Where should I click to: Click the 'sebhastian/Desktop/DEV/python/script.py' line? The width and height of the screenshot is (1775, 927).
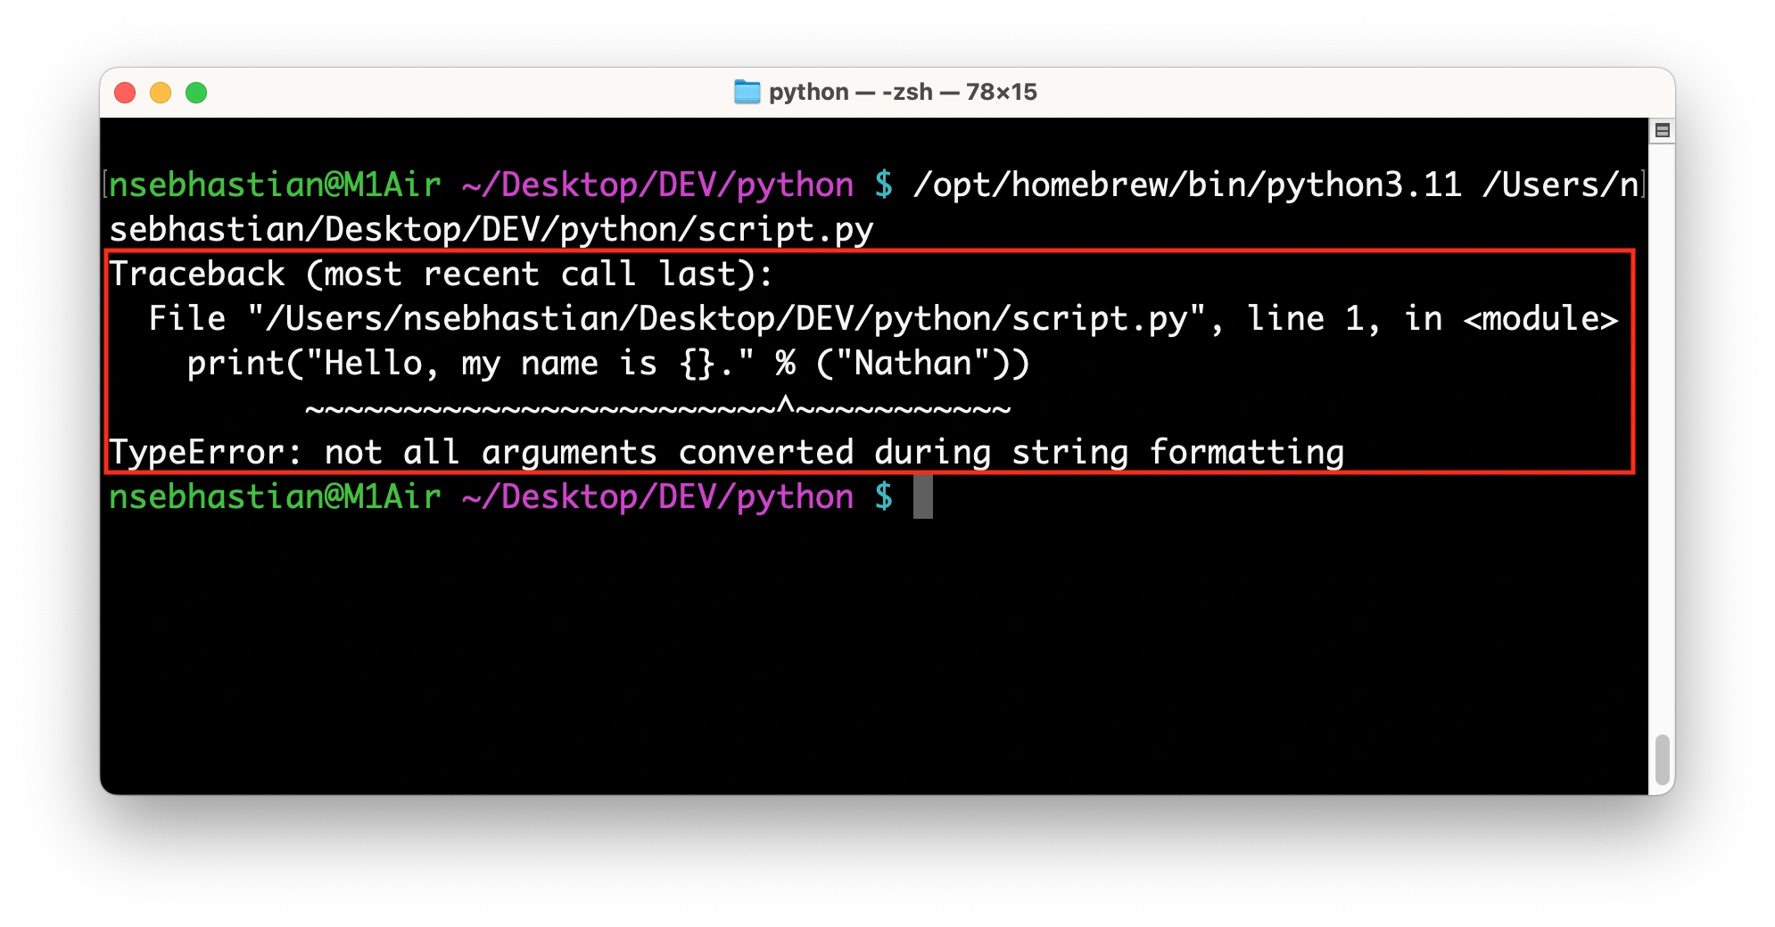pyautogui.click(x=491, y=230)
